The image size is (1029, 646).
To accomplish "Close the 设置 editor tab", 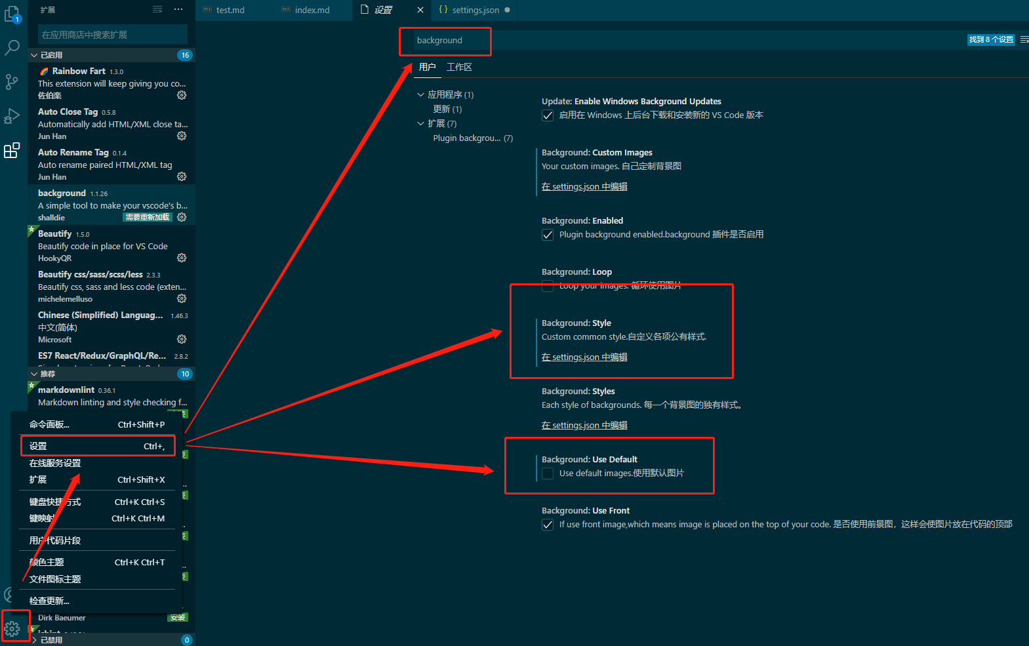I will pyautogui.click(x=420, y=10).
